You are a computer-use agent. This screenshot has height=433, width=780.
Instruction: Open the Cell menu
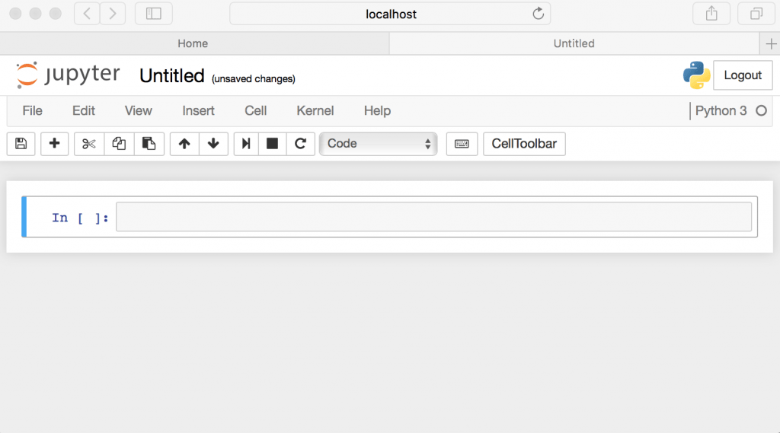[255, 111]
